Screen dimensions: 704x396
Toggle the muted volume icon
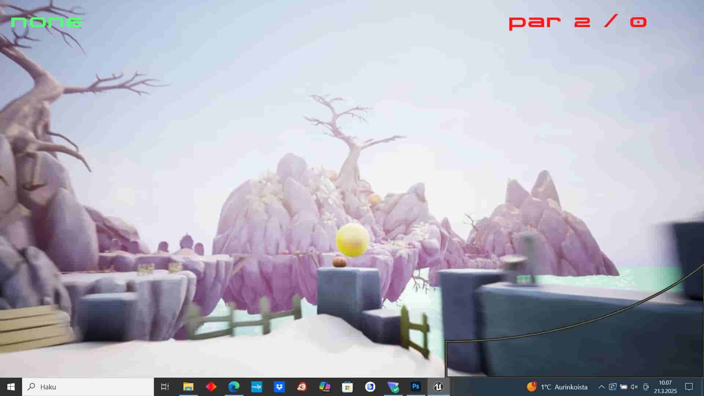(x=634, y=387)
